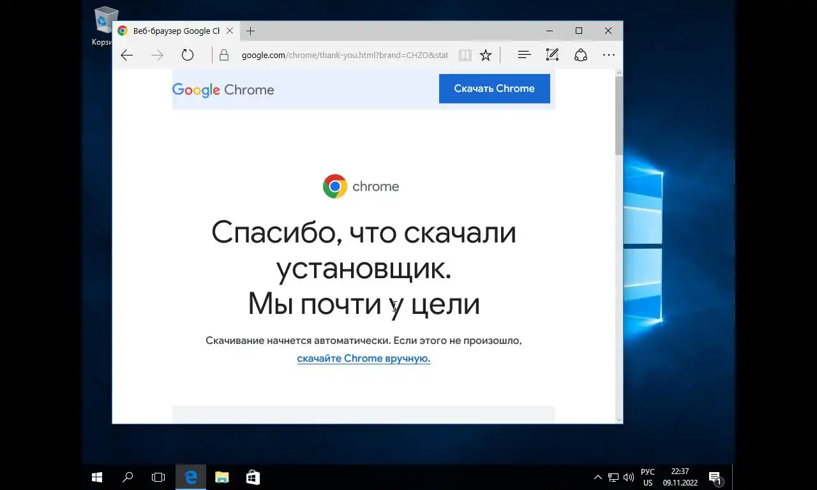The width and height of the screenshot is (817, 490).
Task: Click the Share icon in Edge toolbar
Action: [581, 56]
